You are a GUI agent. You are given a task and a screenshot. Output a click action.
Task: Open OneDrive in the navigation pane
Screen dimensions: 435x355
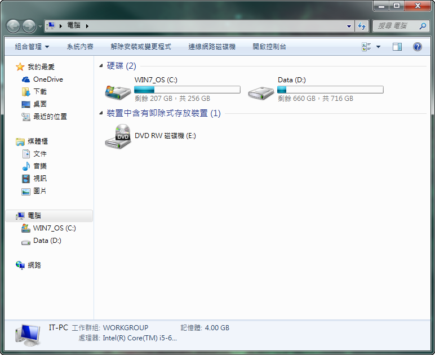point(48,79)
